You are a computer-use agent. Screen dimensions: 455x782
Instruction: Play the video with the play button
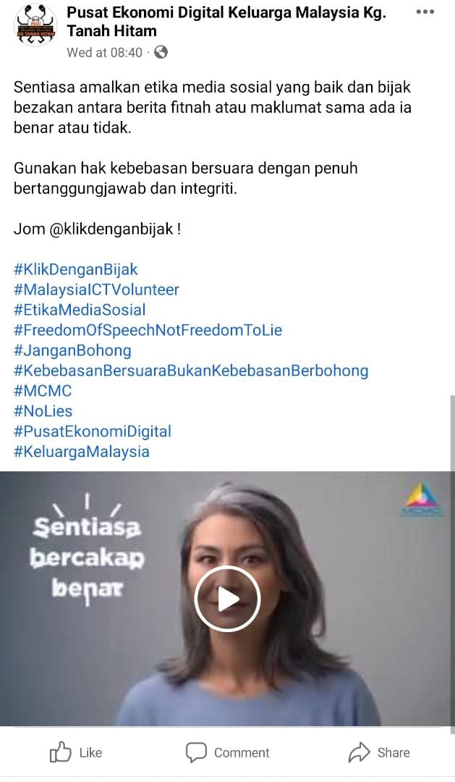coord(227,599)
